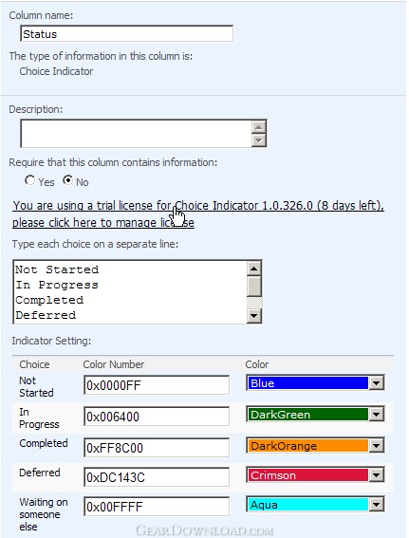The image size is (409, 538).
Task: Edit In Progress color number 0x006400
Action: point(157,417)
